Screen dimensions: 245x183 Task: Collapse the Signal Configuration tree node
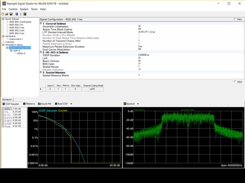7,48
